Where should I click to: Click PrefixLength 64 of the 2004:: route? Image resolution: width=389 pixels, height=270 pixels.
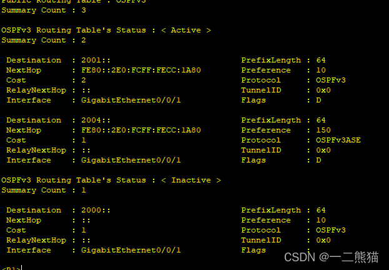[x=321, y=120]
